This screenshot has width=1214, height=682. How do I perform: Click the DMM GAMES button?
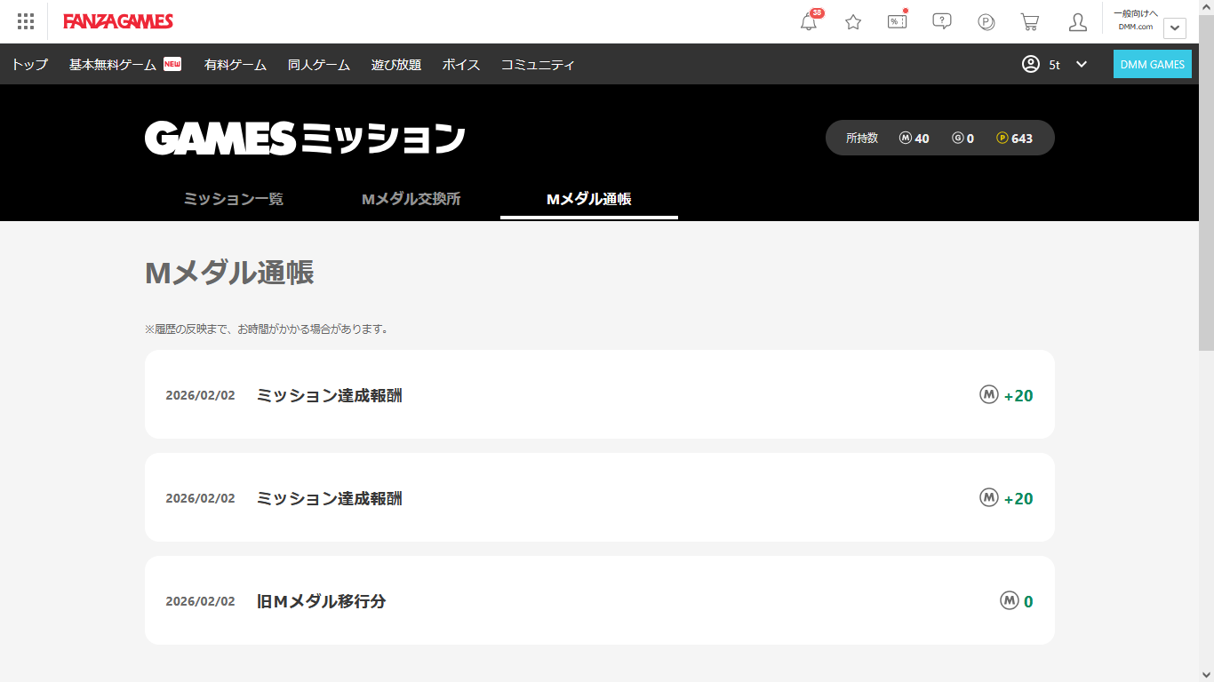pyautogui.click(x=1152, y=64)
